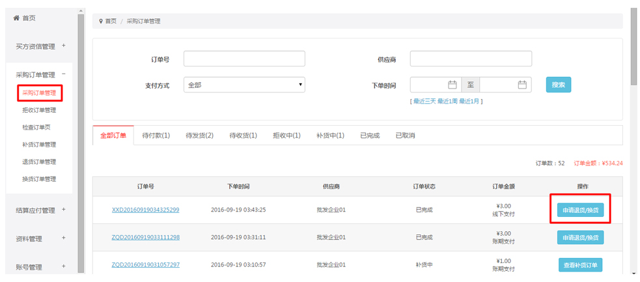Expand the 买方资信管理 menu section
This screenshot has width=640, height=282.
63,46
